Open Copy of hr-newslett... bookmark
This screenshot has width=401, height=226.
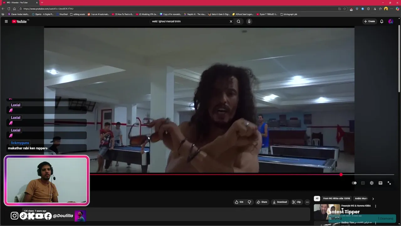pos(171,14)
